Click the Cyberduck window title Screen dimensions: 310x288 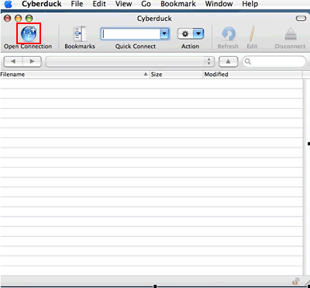click(x=154, y=19)
